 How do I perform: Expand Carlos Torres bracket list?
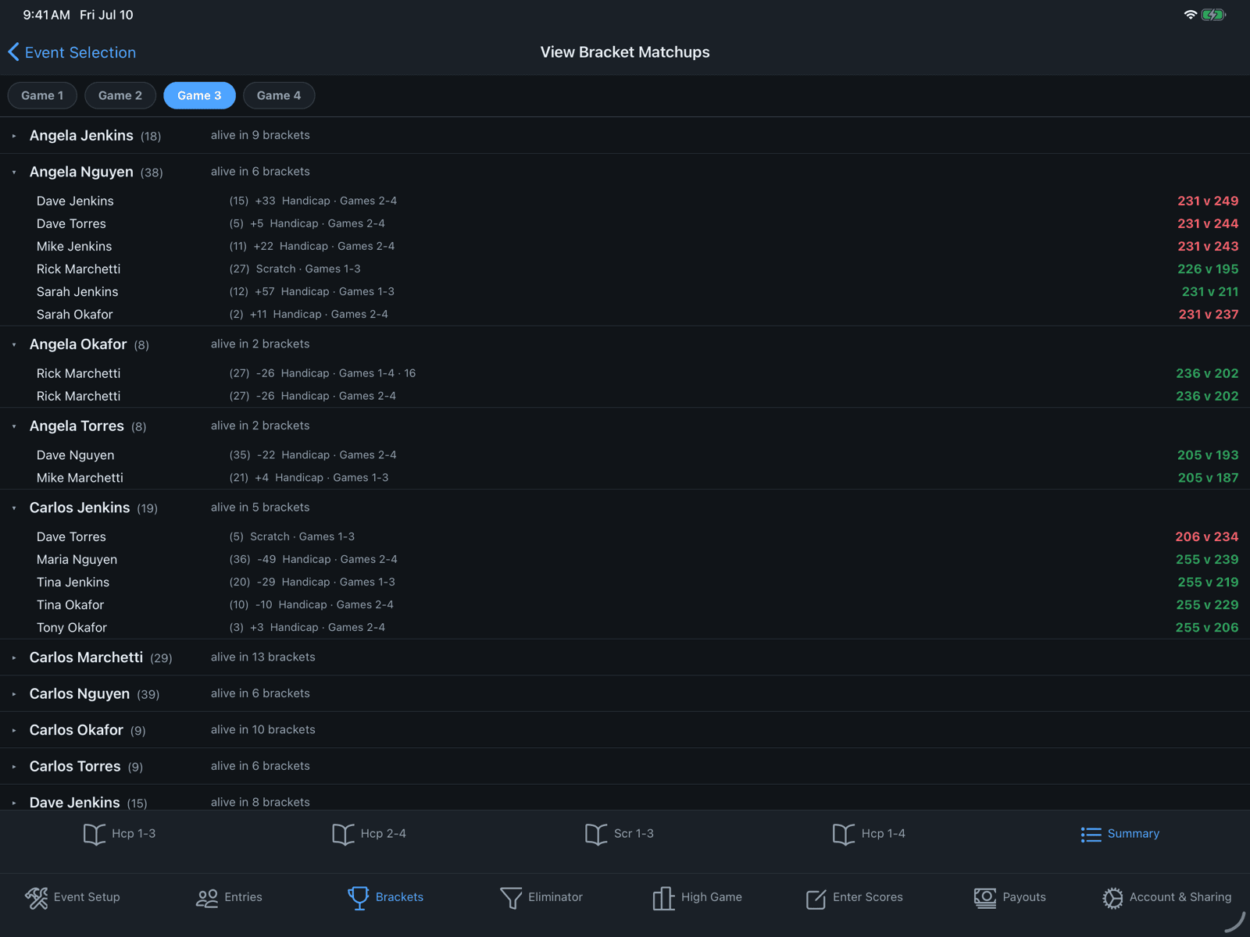click(14, 767)
